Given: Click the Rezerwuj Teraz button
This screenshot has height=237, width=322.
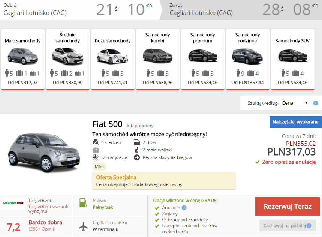Looking at the screenshot, I should (287, 206).
